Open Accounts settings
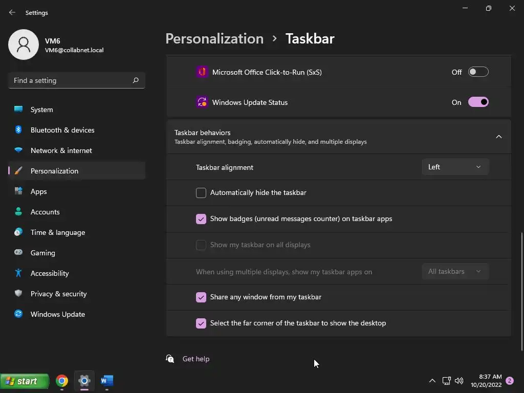 77,211
